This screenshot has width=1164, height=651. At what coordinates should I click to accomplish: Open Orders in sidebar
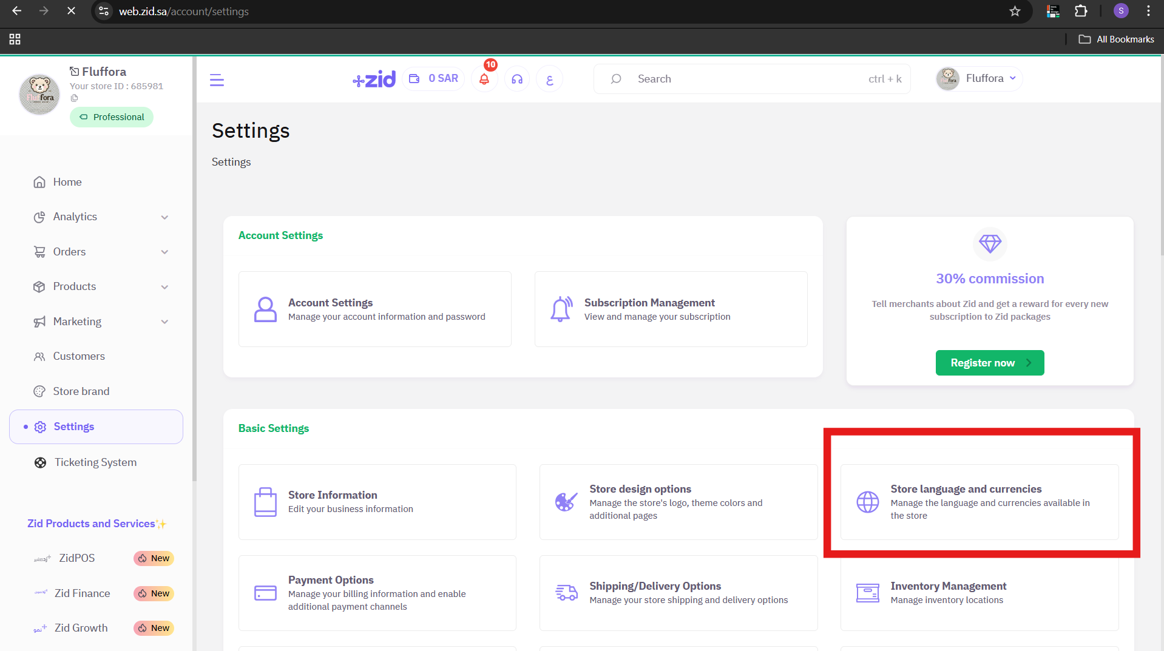tap(69, 252)
